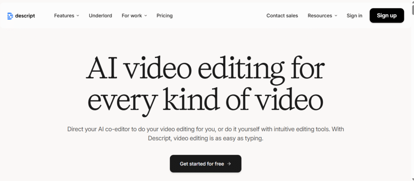Image resolution: width=414 pixels, height=181 pixels.
Task: Click the Descript logo icon
Action: 10,16
